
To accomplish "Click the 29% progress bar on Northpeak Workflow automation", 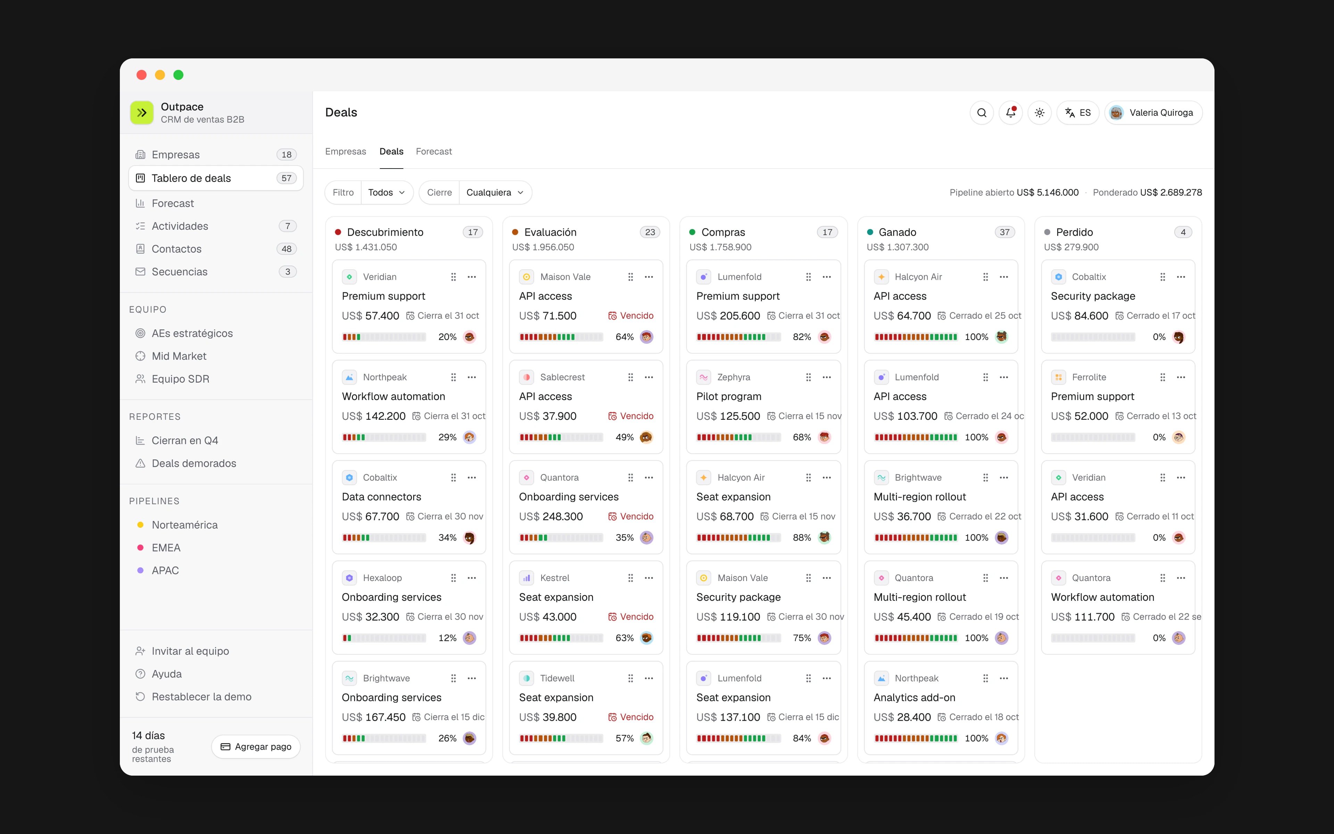I will pyautogui.click(x=384, y=438).
